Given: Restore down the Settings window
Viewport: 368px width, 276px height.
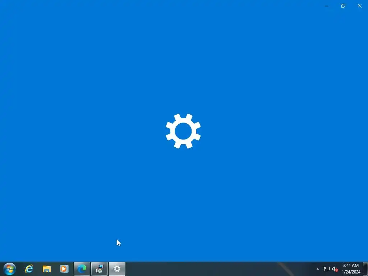Looking at the screenshot, I should click(343, 6).
